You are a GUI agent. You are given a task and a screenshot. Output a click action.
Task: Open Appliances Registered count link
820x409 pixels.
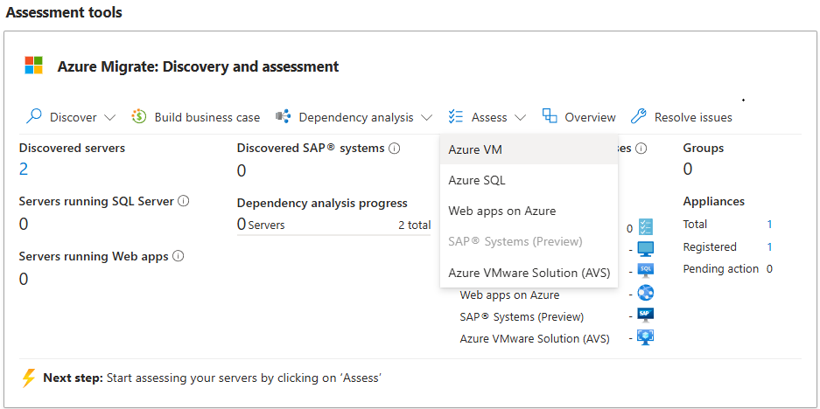769,247
